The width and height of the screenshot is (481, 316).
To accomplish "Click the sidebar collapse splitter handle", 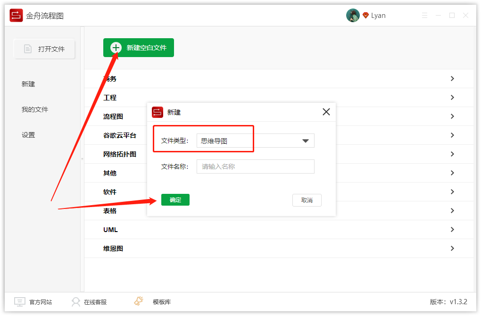I will coord(82,159).
